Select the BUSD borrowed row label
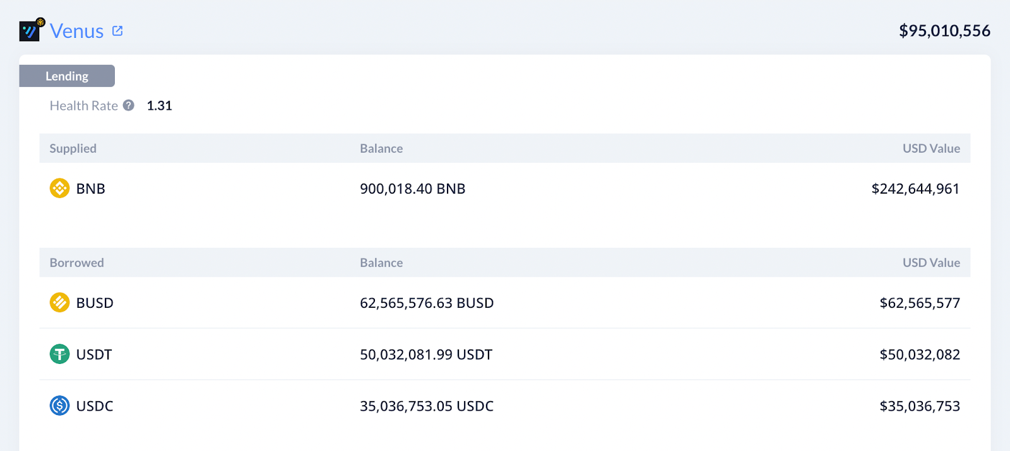 95,303
